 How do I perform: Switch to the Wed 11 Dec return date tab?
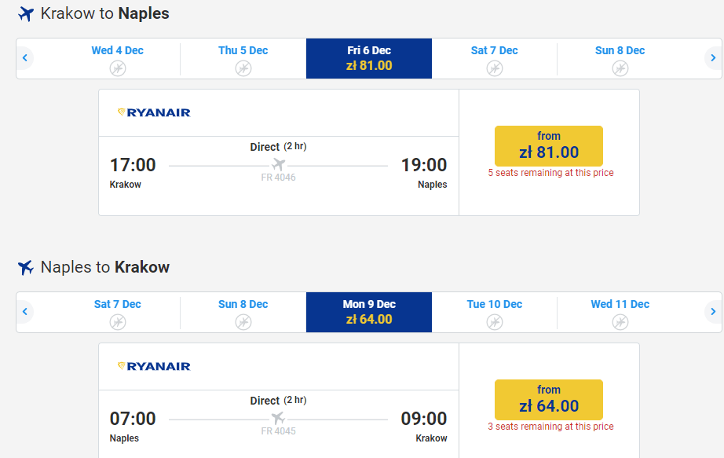point(620,312)
